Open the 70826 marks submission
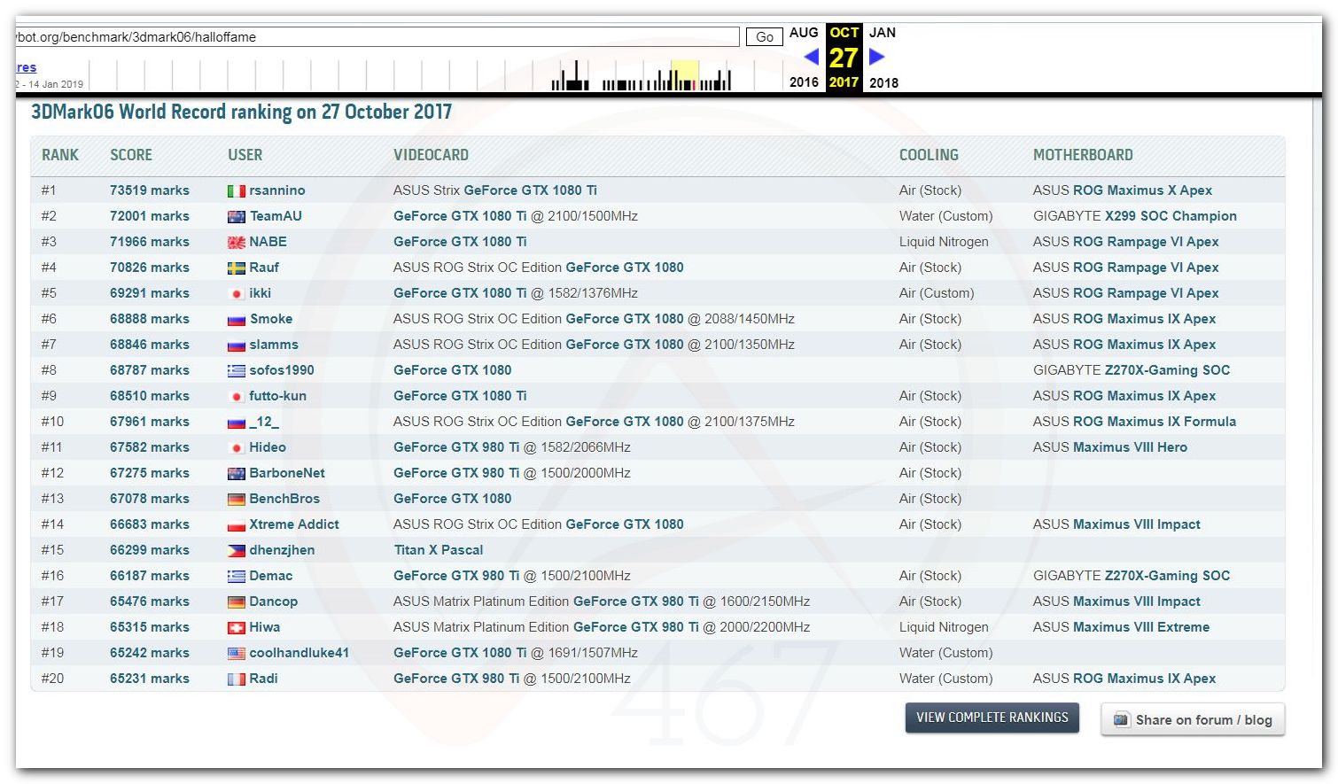The height and width of the screenshot is (784, 1338). [x=150, y=268]
